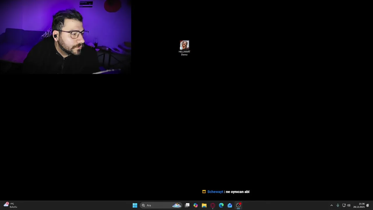
Task: Launch Copilot from the taskbar
Action: click(196, 205)
